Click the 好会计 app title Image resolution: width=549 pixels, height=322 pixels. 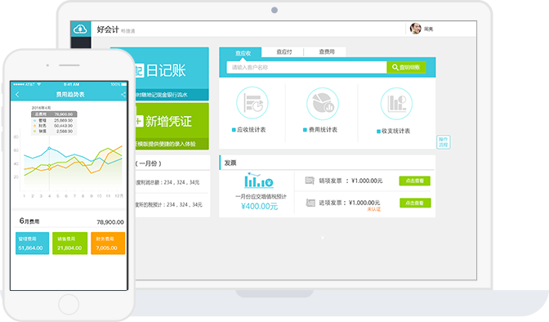108,29
